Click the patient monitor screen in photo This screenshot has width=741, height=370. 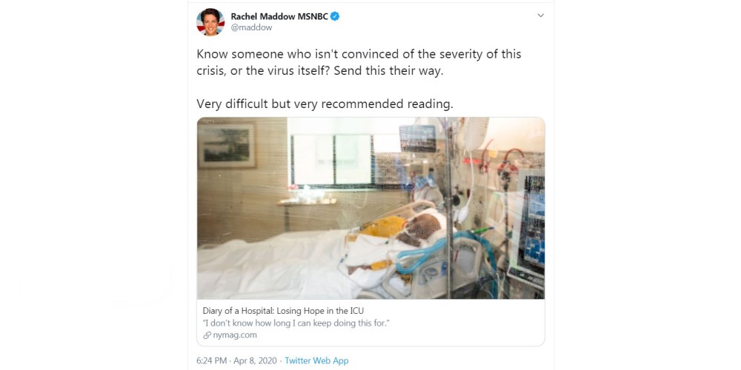click(x=533, y=222)
